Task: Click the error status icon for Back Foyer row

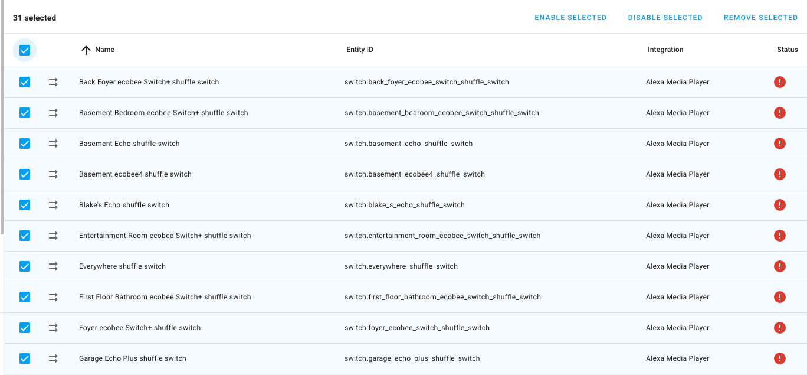Action: (780, 81)
